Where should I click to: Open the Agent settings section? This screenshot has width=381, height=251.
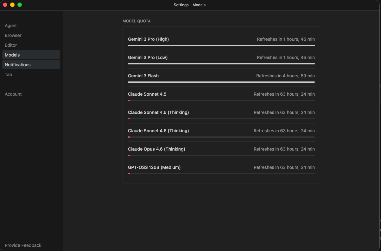31,26
